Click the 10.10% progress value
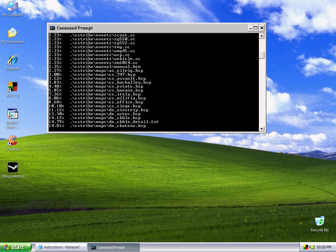This screenshot has width=336, height=252. [56, 106]
